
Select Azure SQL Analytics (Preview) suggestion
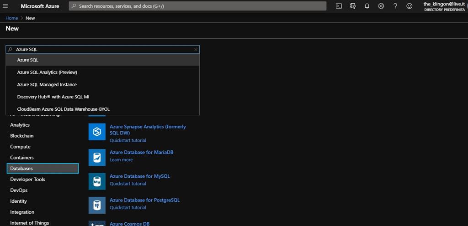coord(103,72)
